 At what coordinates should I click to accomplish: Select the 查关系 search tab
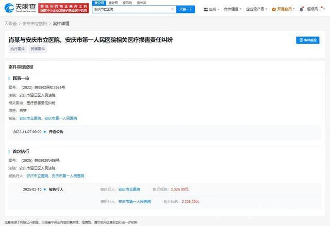[x=141, y=3]
